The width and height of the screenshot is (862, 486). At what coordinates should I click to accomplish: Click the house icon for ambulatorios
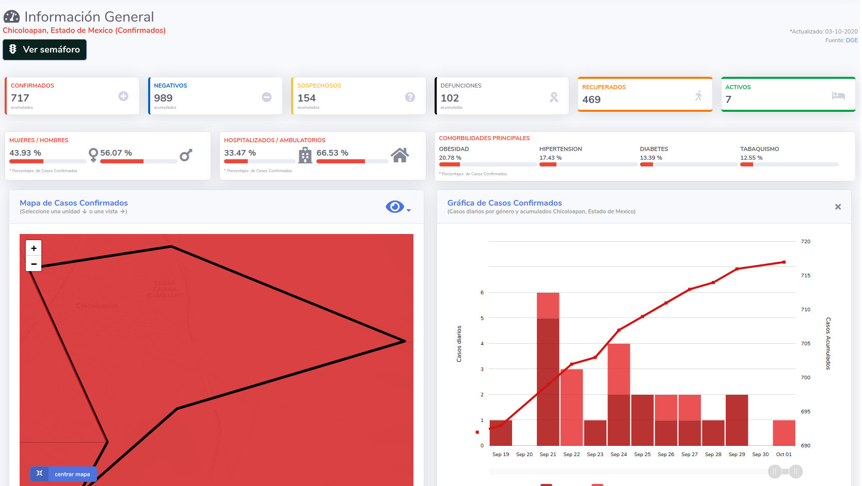(400, 155)
